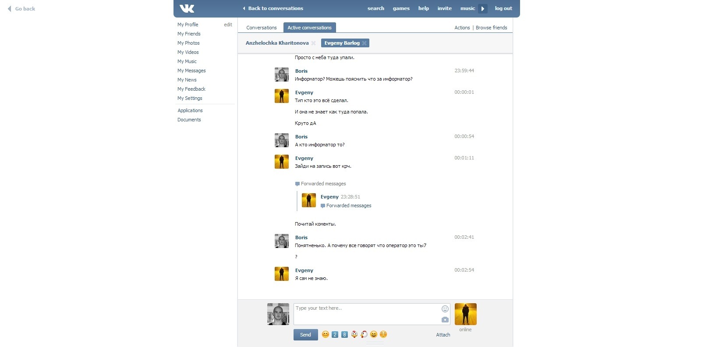Click the Evgeny name on the 00:02:54 message
Viewport: 701px width, 347px height.
pos(304,270)
